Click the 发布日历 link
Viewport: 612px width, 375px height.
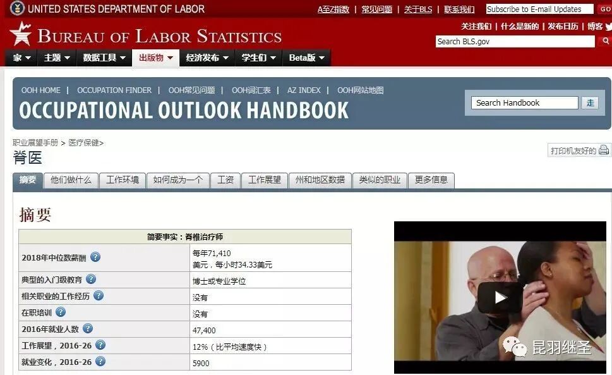point(563,26)
